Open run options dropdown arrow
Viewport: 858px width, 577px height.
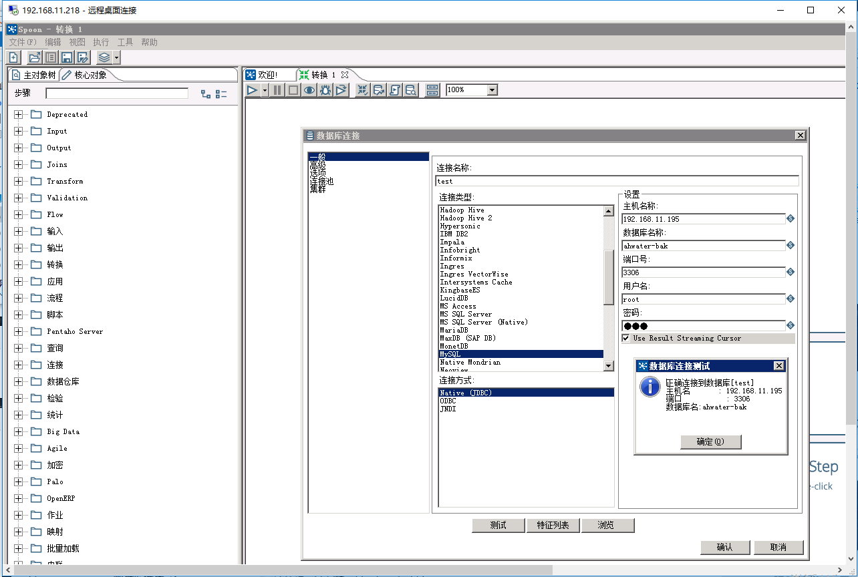(265, 89)
